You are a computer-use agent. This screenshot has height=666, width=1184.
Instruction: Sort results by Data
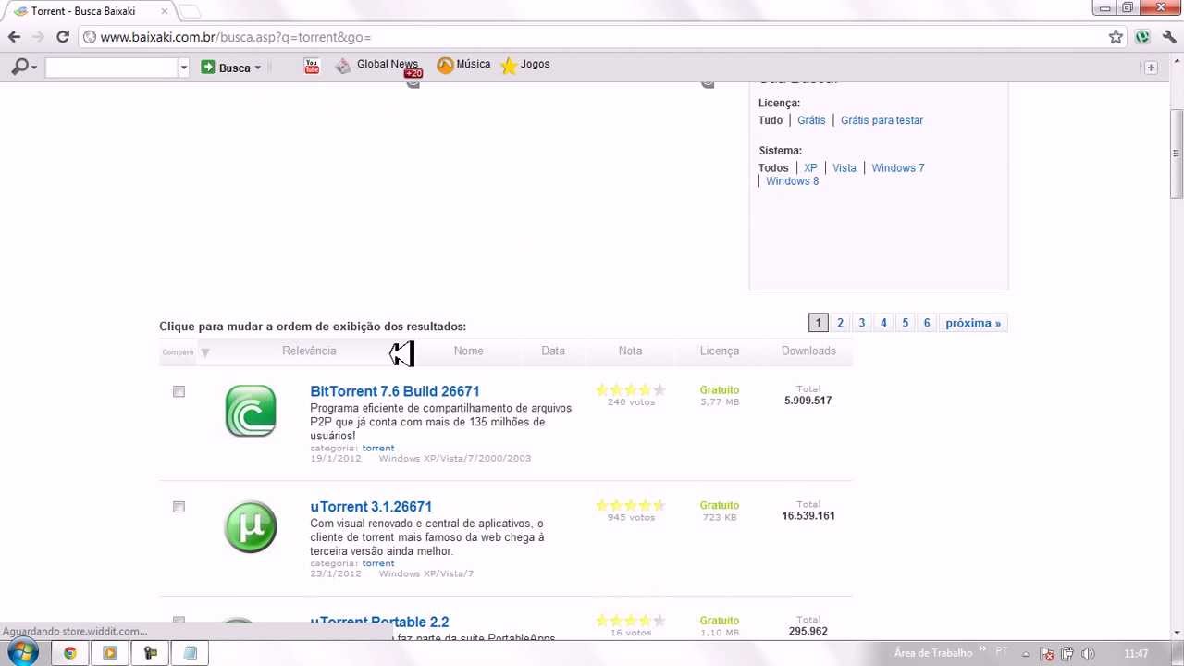click(553, 351)
